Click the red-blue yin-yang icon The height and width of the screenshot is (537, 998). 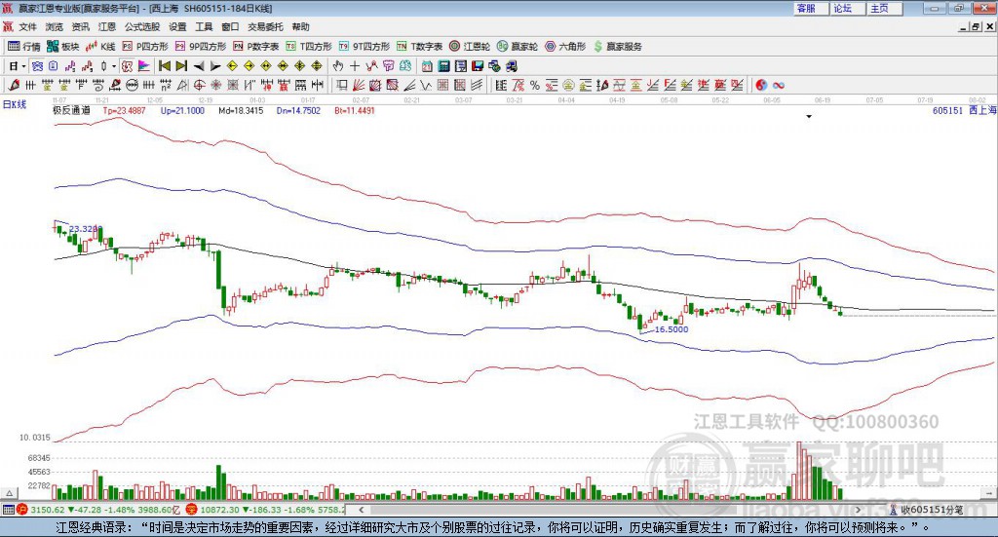(x=761, y=85)
